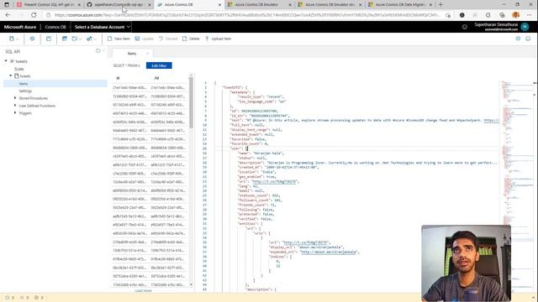Open Azure account avatar menu
This screenshot has width=538, height=302.
(525, 27)
